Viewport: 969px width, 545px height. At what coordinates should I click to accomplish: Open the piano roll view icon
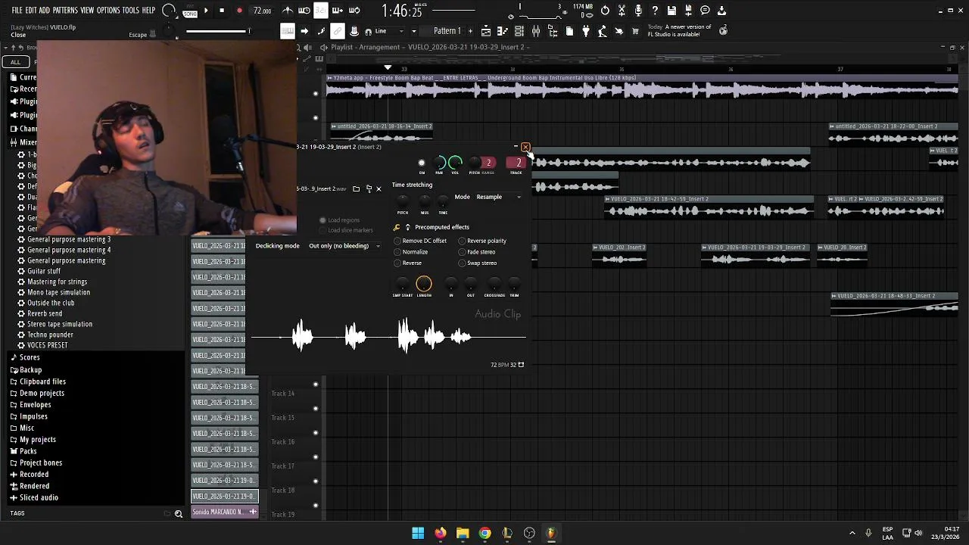(503, 31)
